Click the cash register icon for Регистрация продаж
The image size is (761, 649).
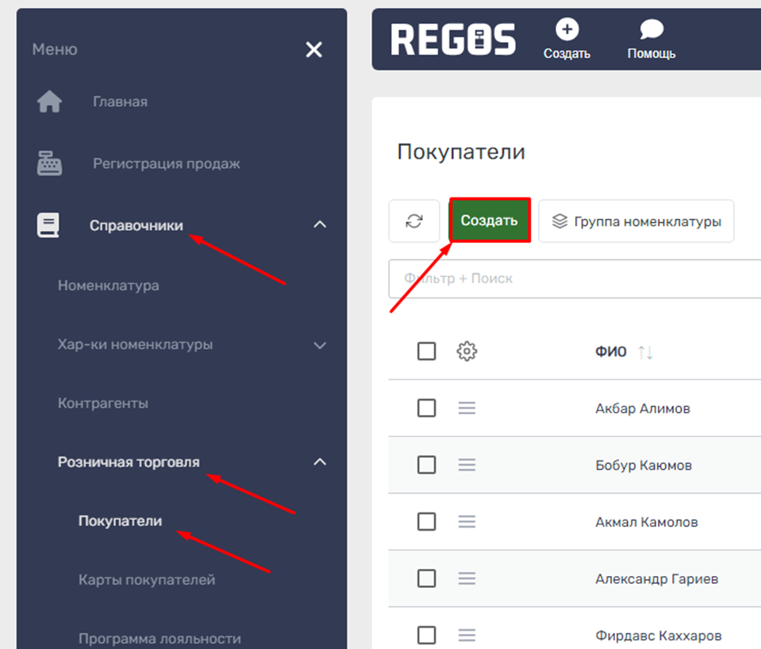click(x=49, y=163)
